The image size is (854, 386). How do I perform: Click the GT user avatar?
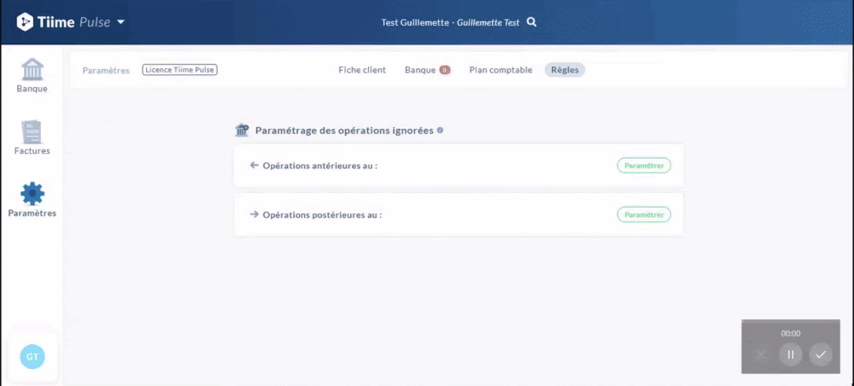(32, 357)
